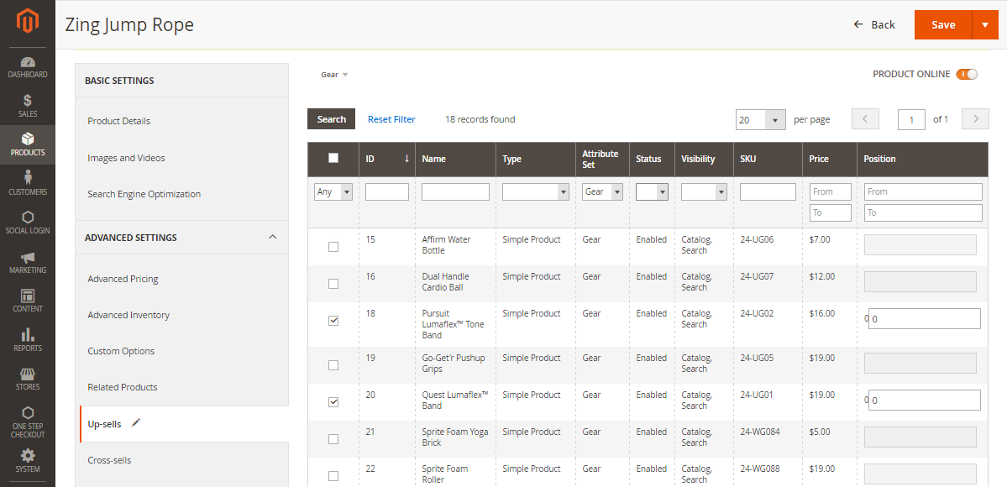Screen dimensions: 1007x487
Task: Click the Price From filter field
Action: [830, 191]
